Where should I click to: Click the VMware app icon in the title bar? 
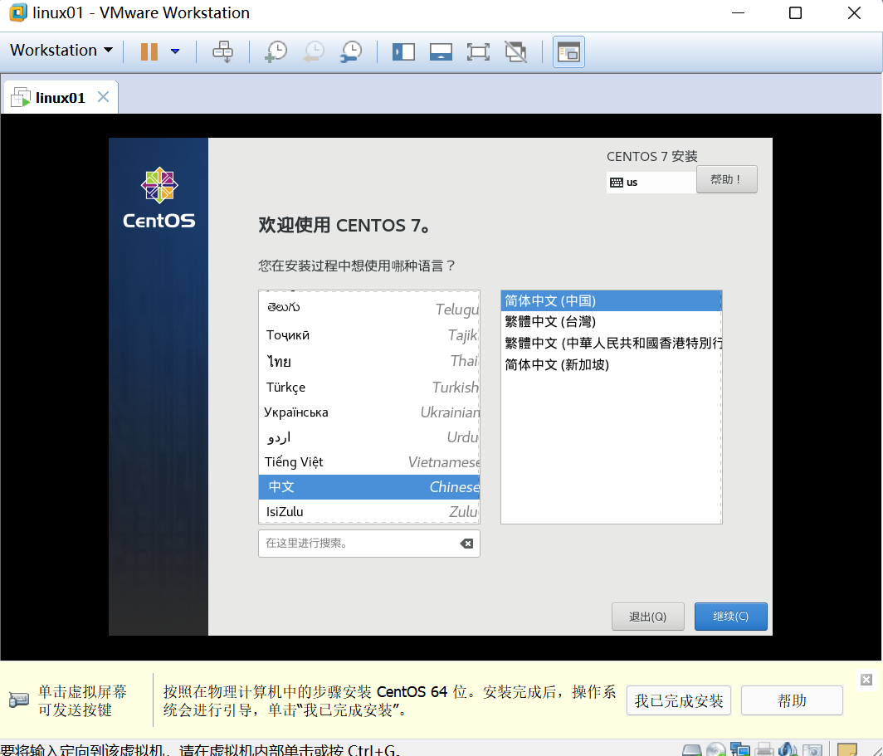[18, 12]
